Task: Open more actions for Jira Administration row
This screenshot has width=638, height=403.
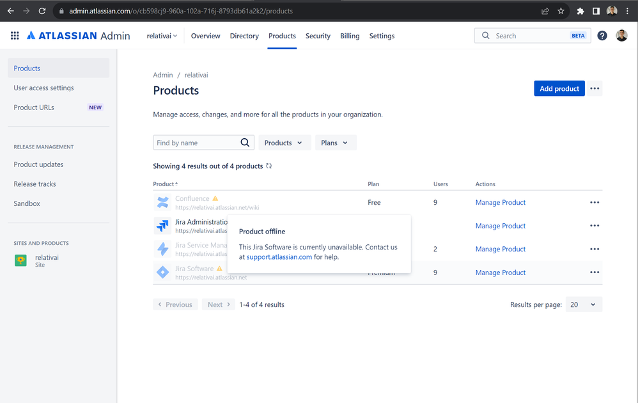Action: coord(595,226)
